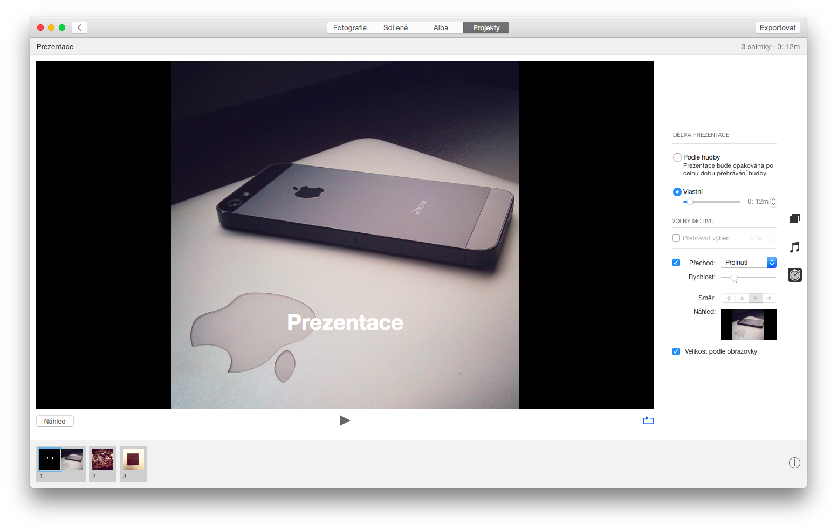Open the Music panel icon
This screenshot has width=837, height=531.
(795, 247)
